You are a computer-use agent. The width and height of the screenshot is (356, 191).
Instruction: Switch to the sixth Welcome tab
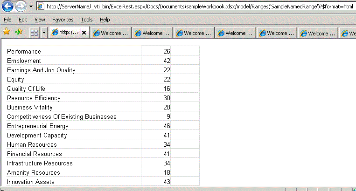tap(318, 33)
